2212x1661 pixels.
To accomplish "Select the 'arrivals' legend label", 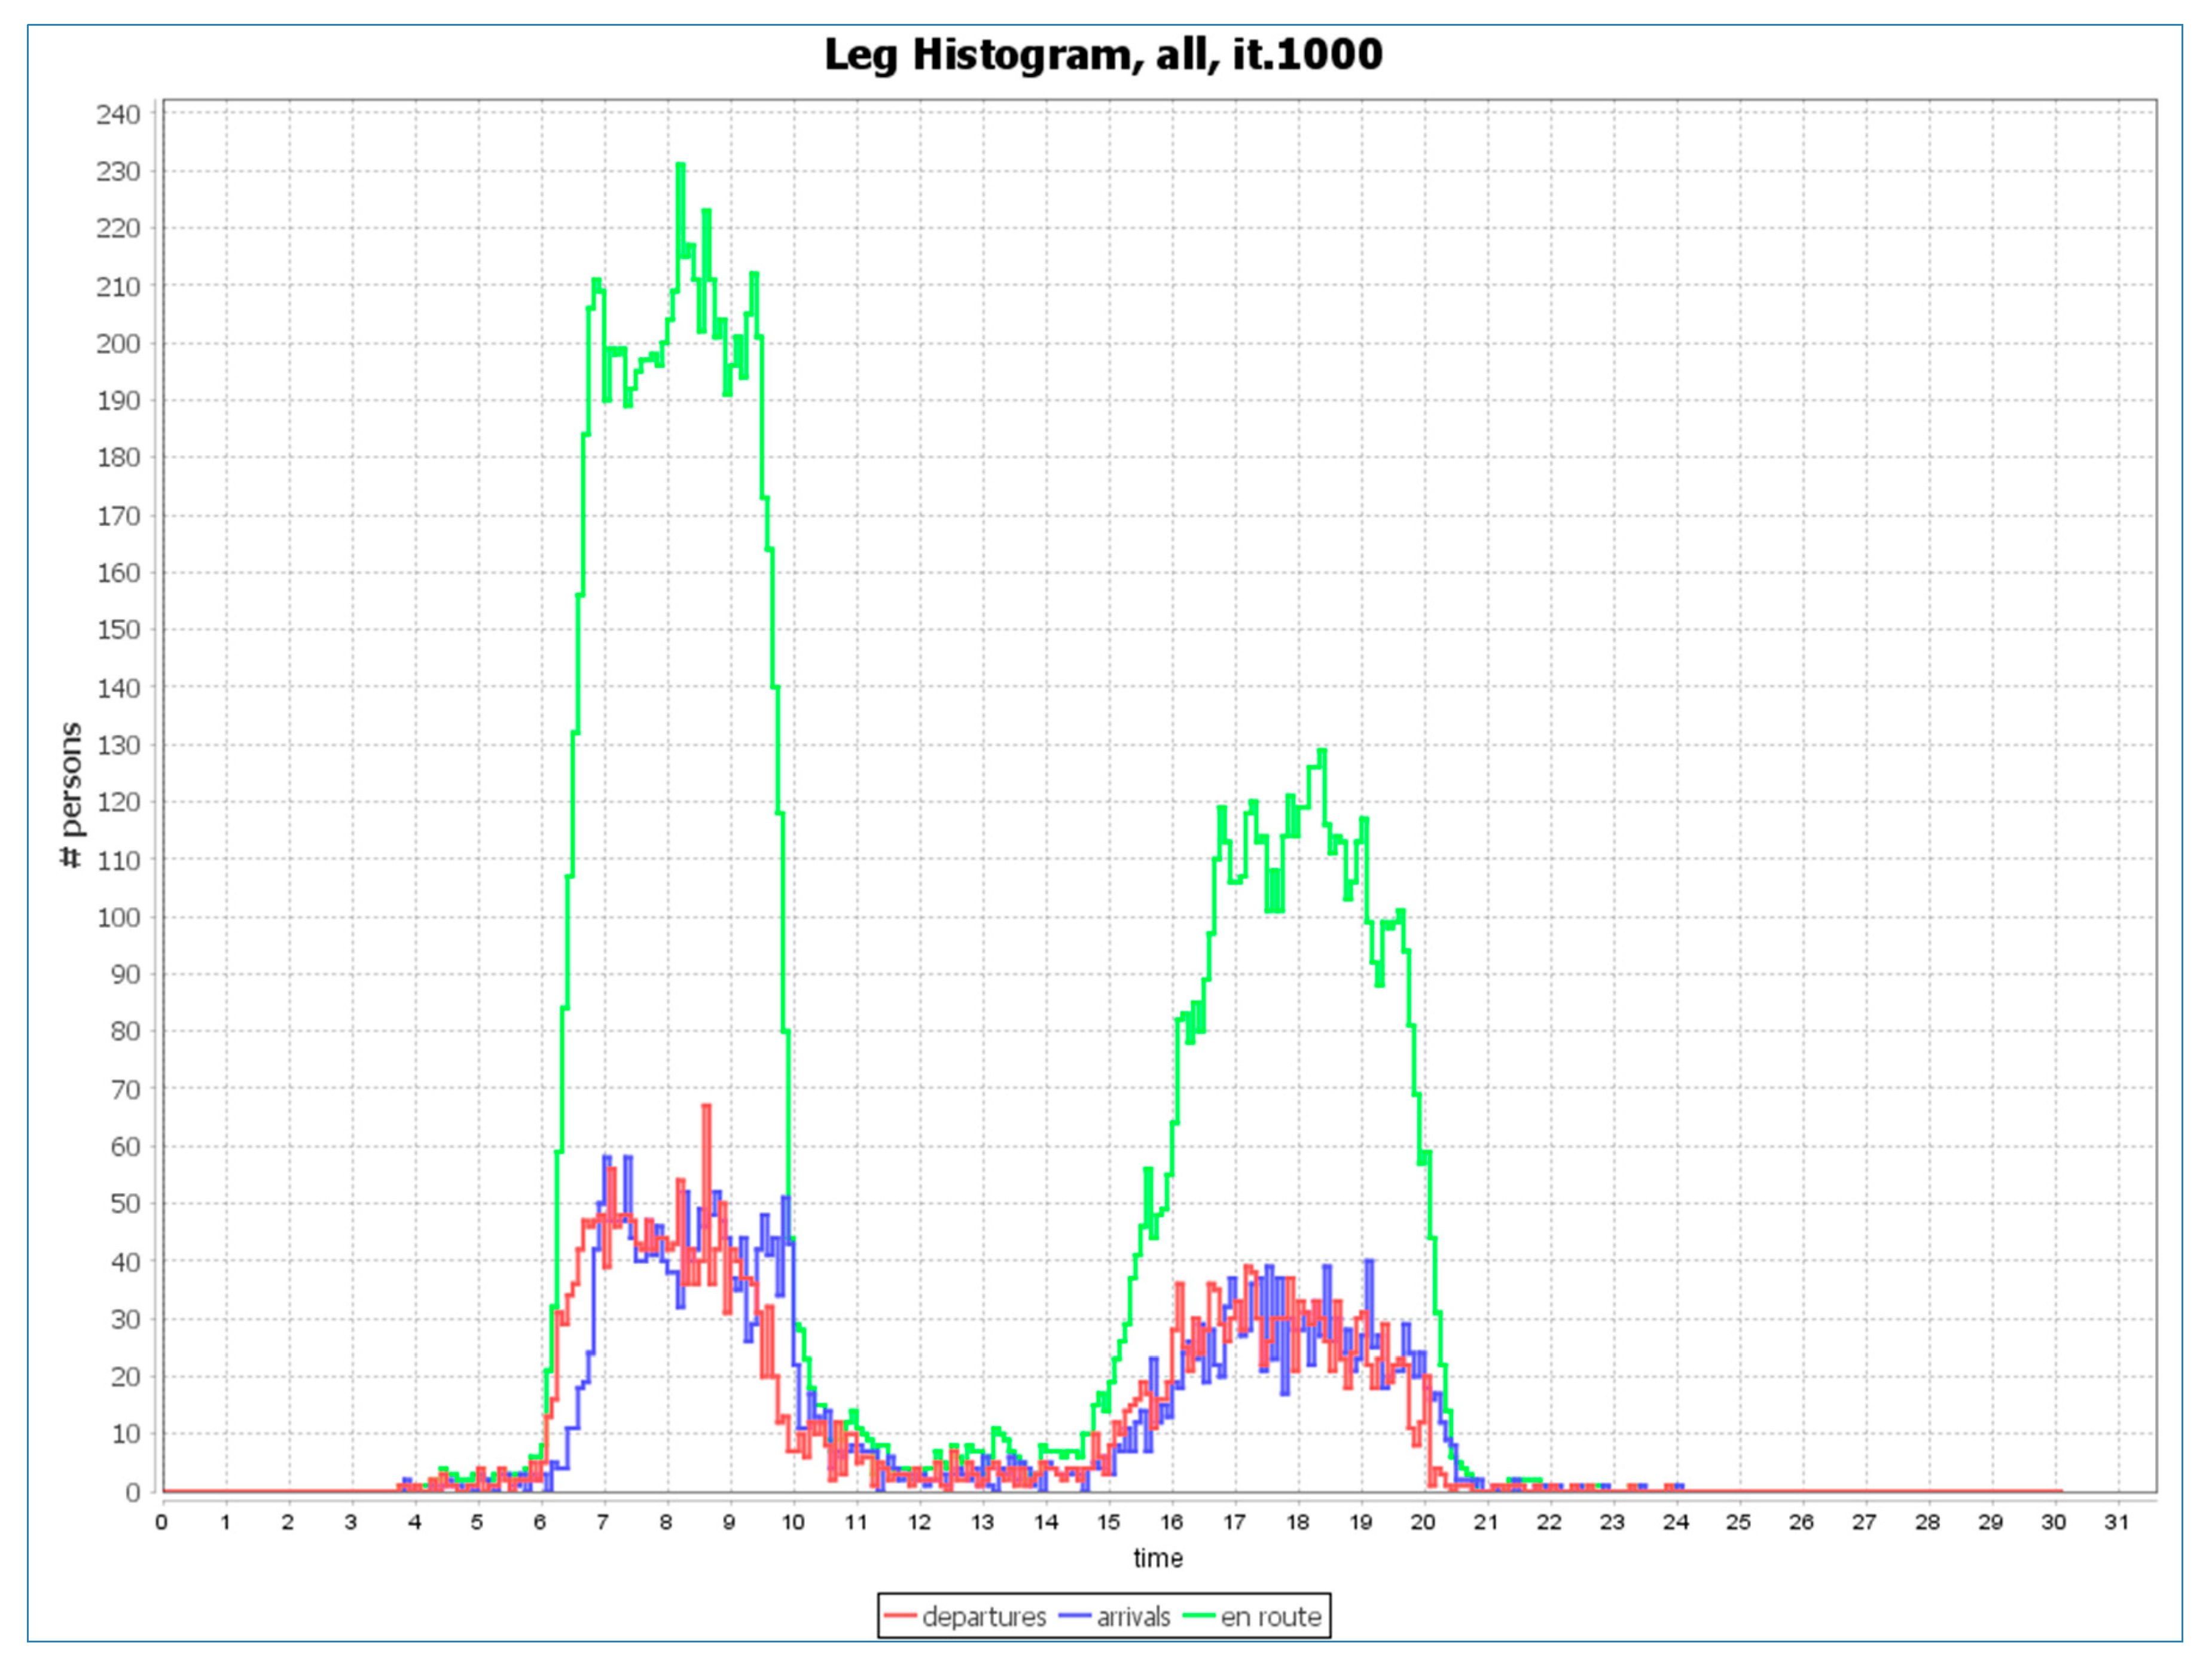I will click(1133, 1617).
